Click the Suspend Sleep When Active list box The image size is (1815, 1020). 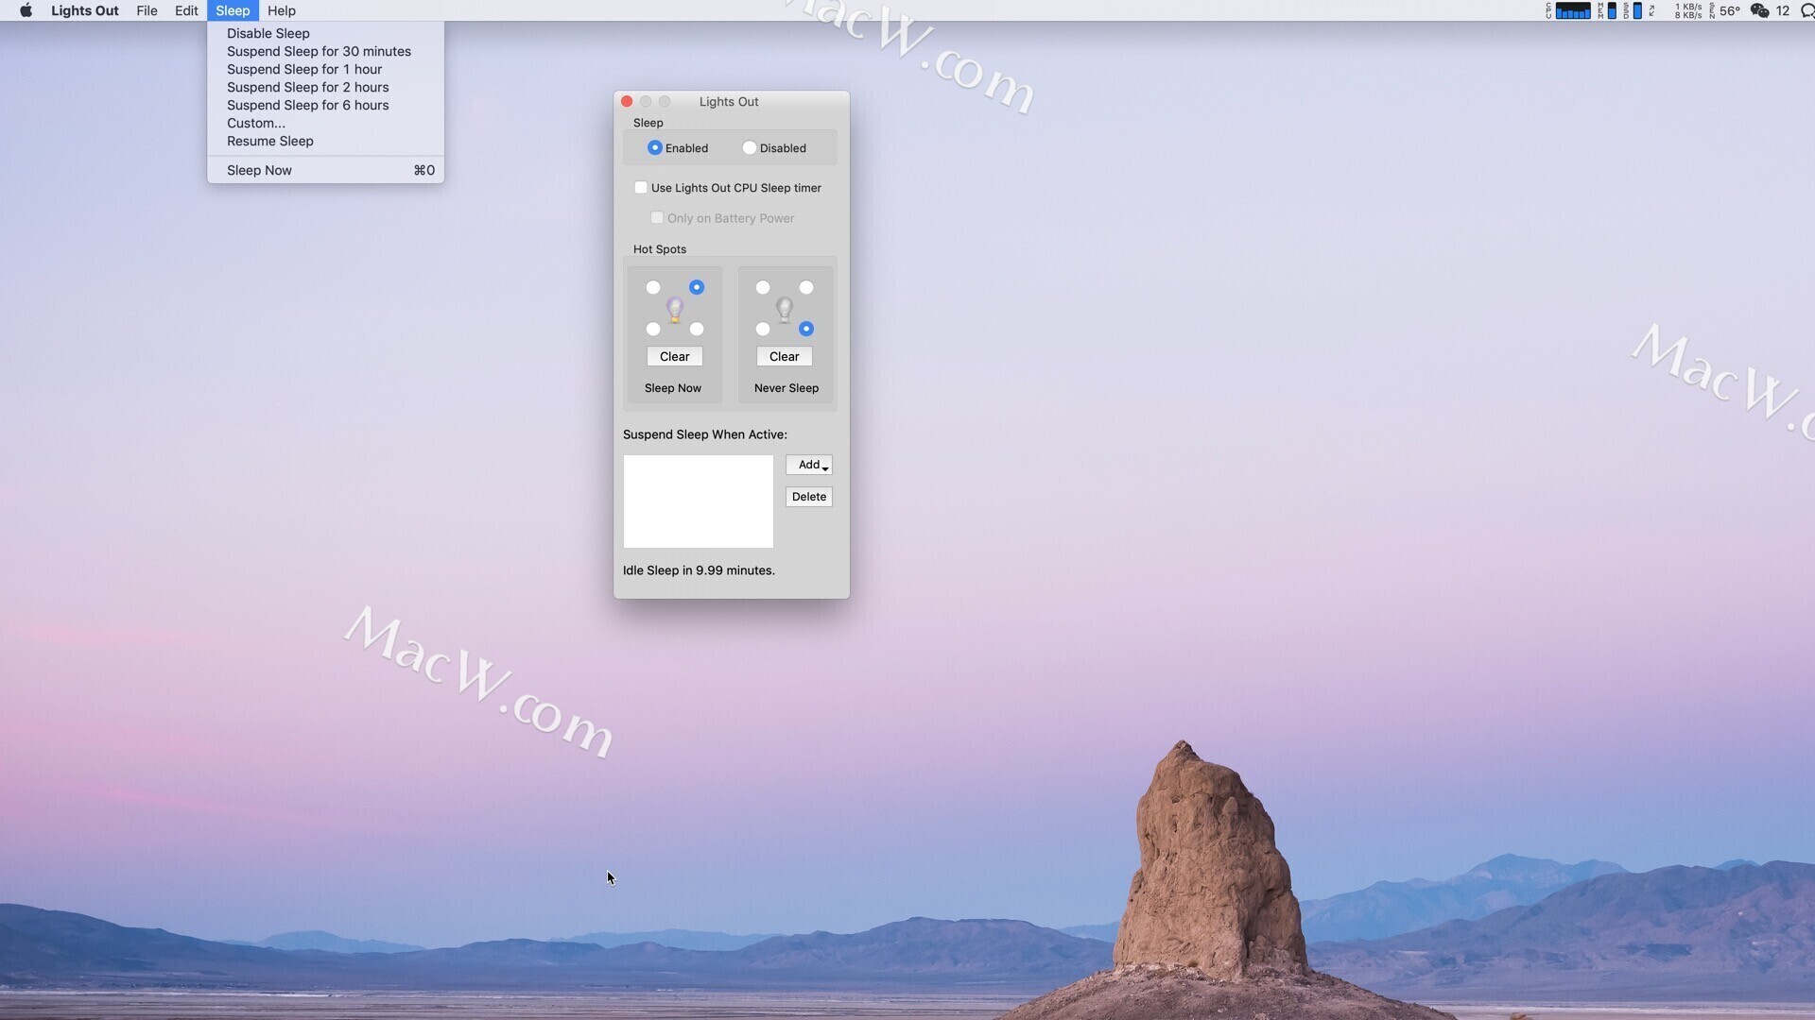point(698,501)
